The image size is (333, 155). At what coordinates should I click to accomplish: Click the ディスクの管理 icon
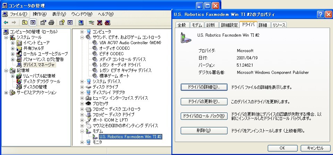[x=19, y=87]
